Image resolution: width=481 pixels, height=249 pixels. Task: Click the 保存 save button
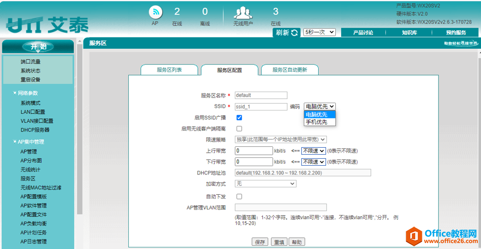(260, 242)
